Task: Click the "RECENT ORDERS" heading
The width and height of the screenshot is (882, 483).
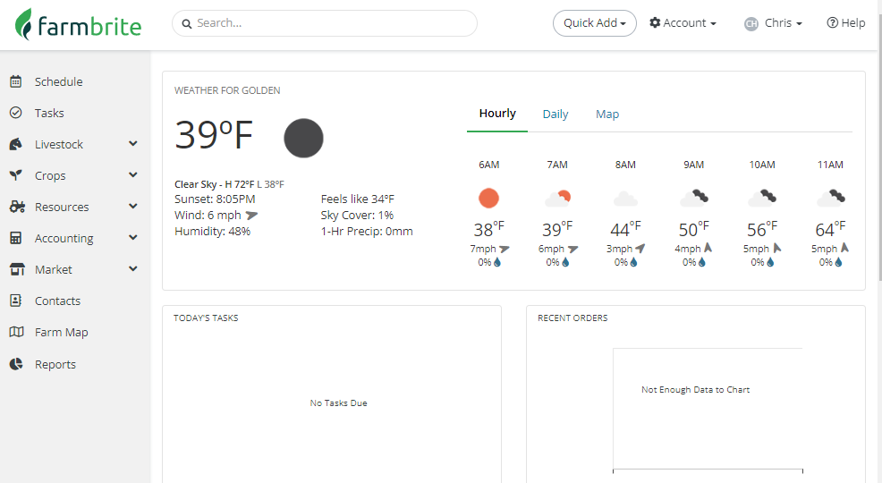Action: tap(572, 318)
